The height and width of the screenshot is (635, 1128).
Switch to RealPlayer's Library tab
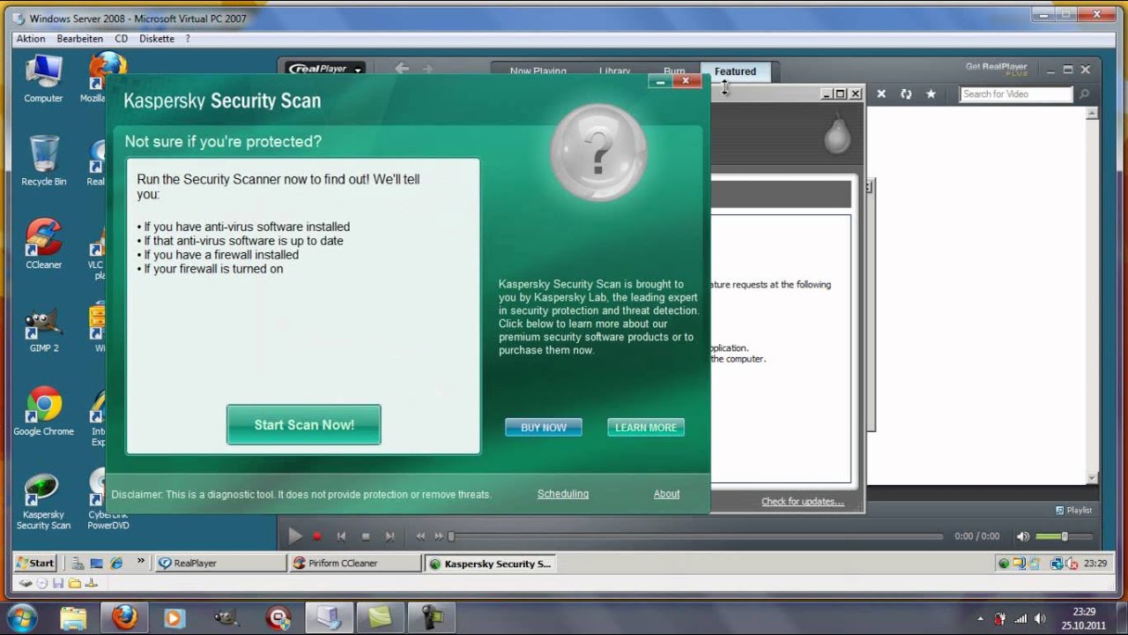click(614, 71)
